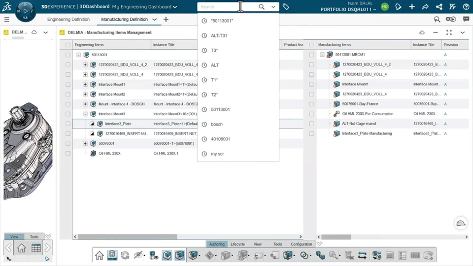
Task: Toggle select-all checkbox in Engineering Items header
Action: pyautogui.click(x=68, y=45)
